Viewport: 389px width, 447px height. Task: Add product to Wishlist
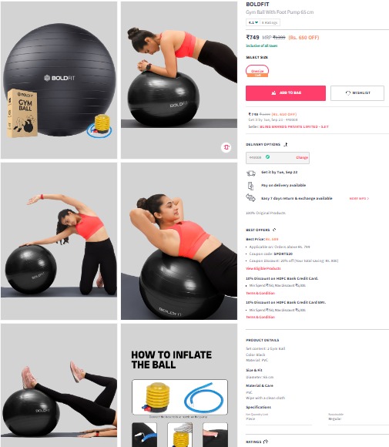357,93
